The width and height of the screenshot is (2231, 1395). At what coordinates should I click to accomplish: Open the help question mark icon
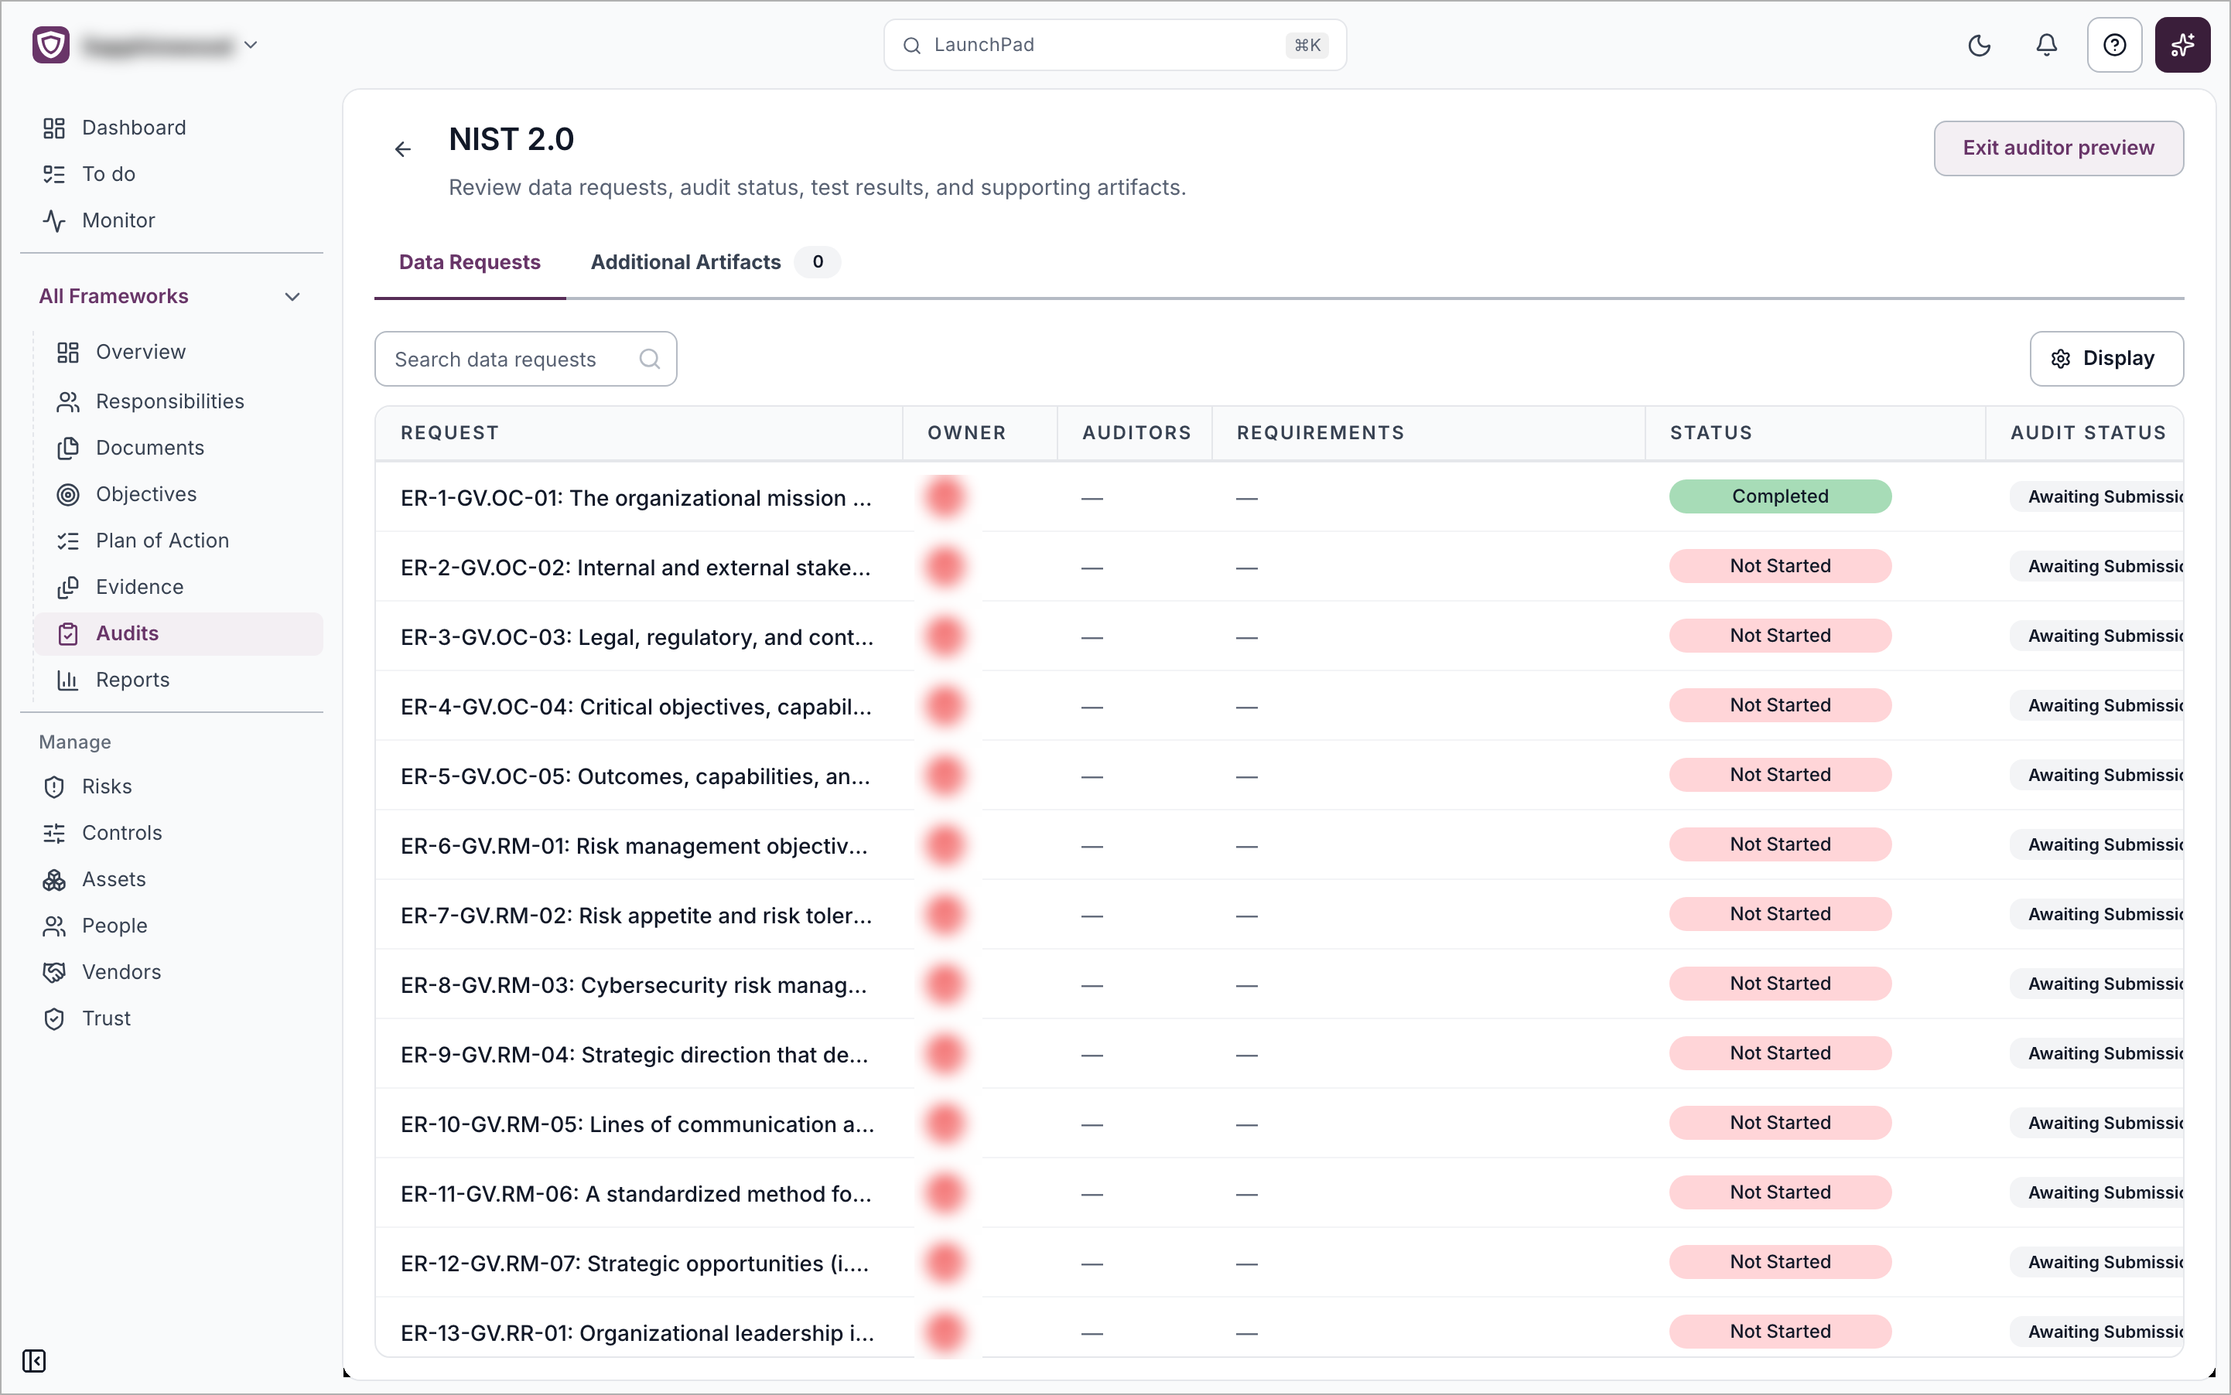(2113, 45)
